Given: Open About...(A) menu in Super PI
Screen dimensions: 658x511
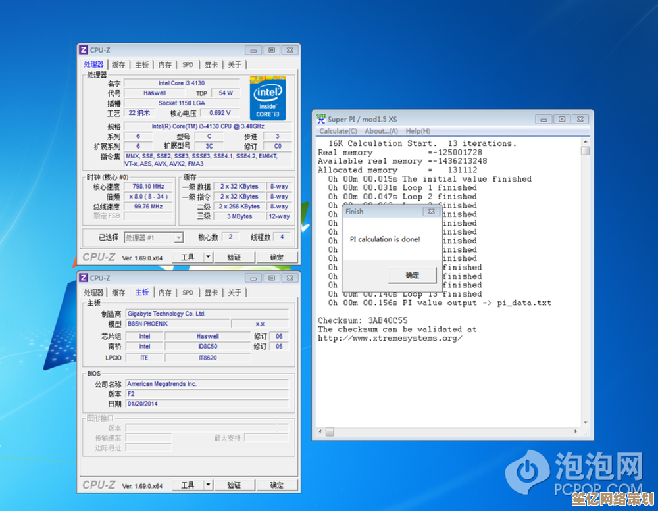Looking at the screenshot, I should coord(381,131).
